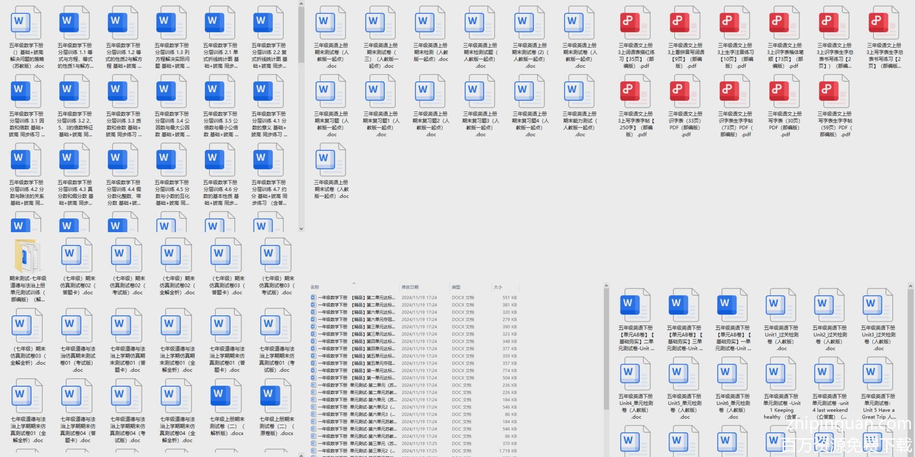This screenshot has width=915, height=457.
Task: Click scroll-down arrow in top-left file pane
Action: pyautogui.click(x=301, y=228)
